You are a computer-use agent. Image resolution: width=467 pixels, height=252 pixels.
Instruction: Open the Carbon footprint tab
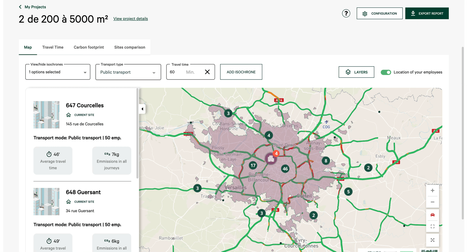click(x=89, y=47)
